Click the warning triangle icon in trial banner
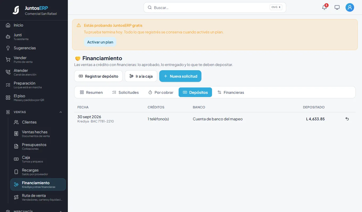 (x=79, y=25)
